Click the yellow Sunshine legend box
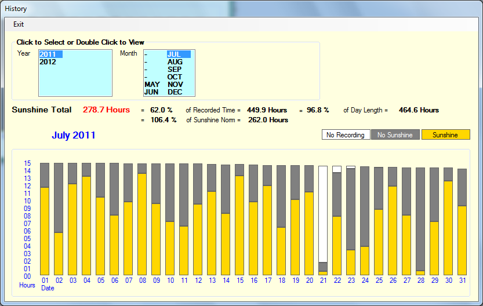This screenshot has width=483, height=306. point(445,135)
